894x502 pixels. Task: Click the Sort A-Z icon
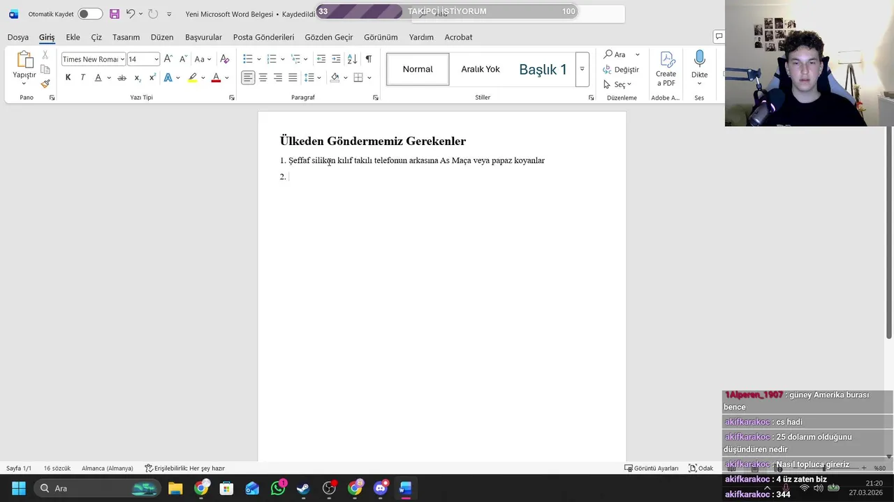click(352, 59)
